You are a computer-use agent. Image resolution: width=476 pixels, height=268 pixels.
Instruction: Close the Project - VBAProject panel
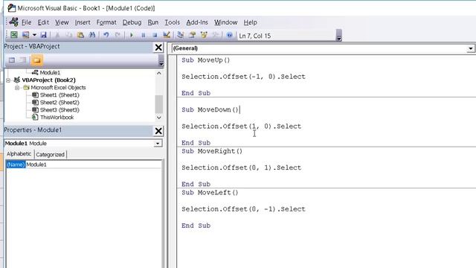158,48
